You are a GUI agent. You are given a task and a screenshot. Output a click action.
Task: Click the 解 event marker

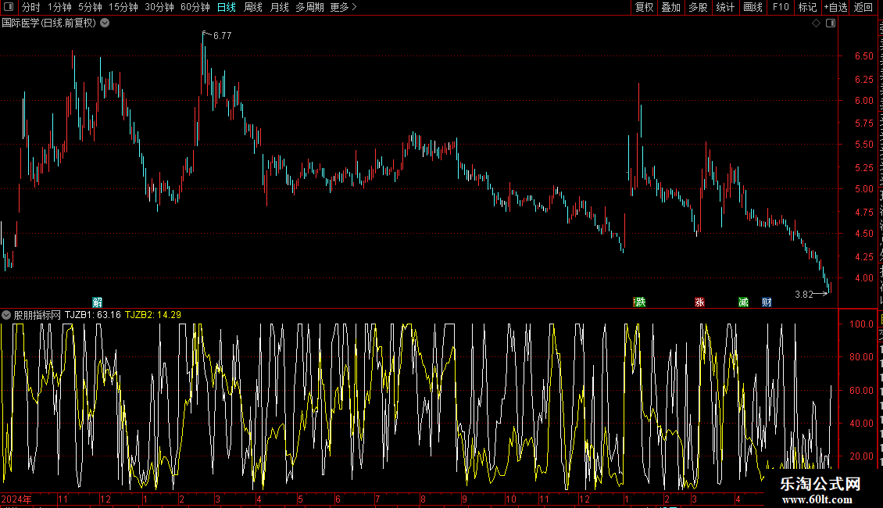pos(98,302)
